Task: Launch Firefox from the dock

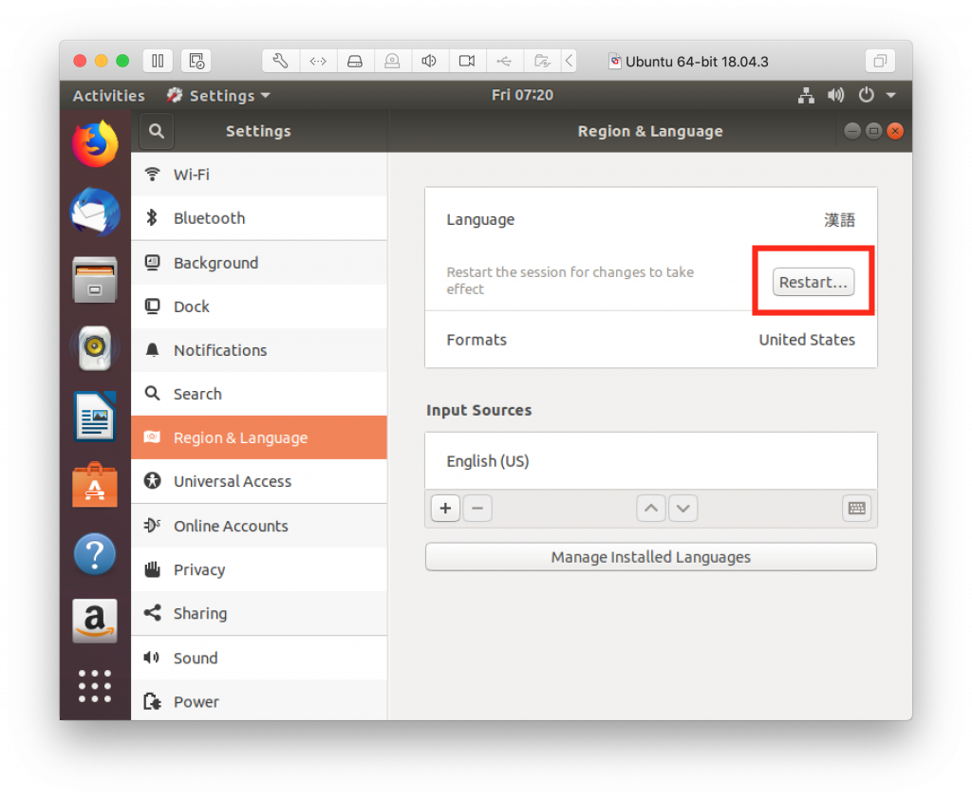Action: pos(95,144)
